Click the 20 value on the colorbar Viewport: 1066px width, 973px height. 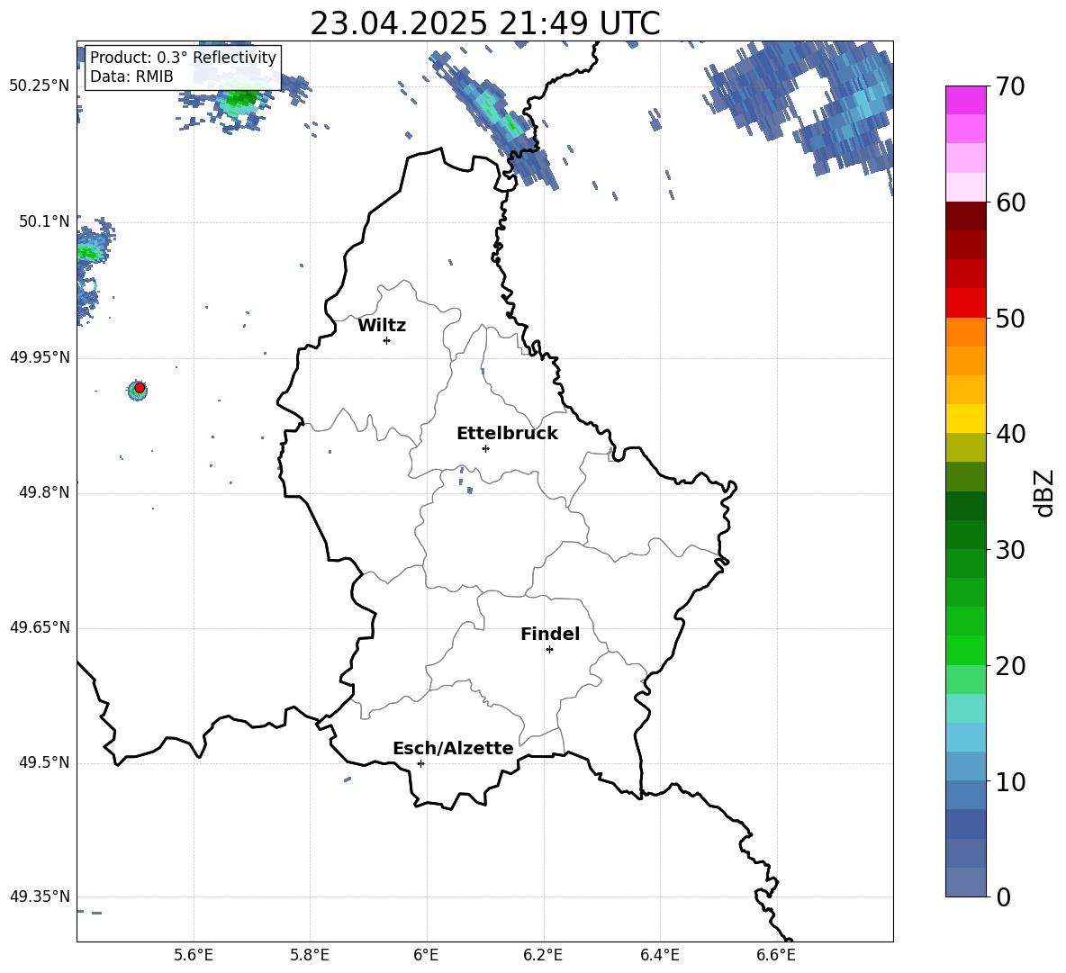(x=1010, y=666)
